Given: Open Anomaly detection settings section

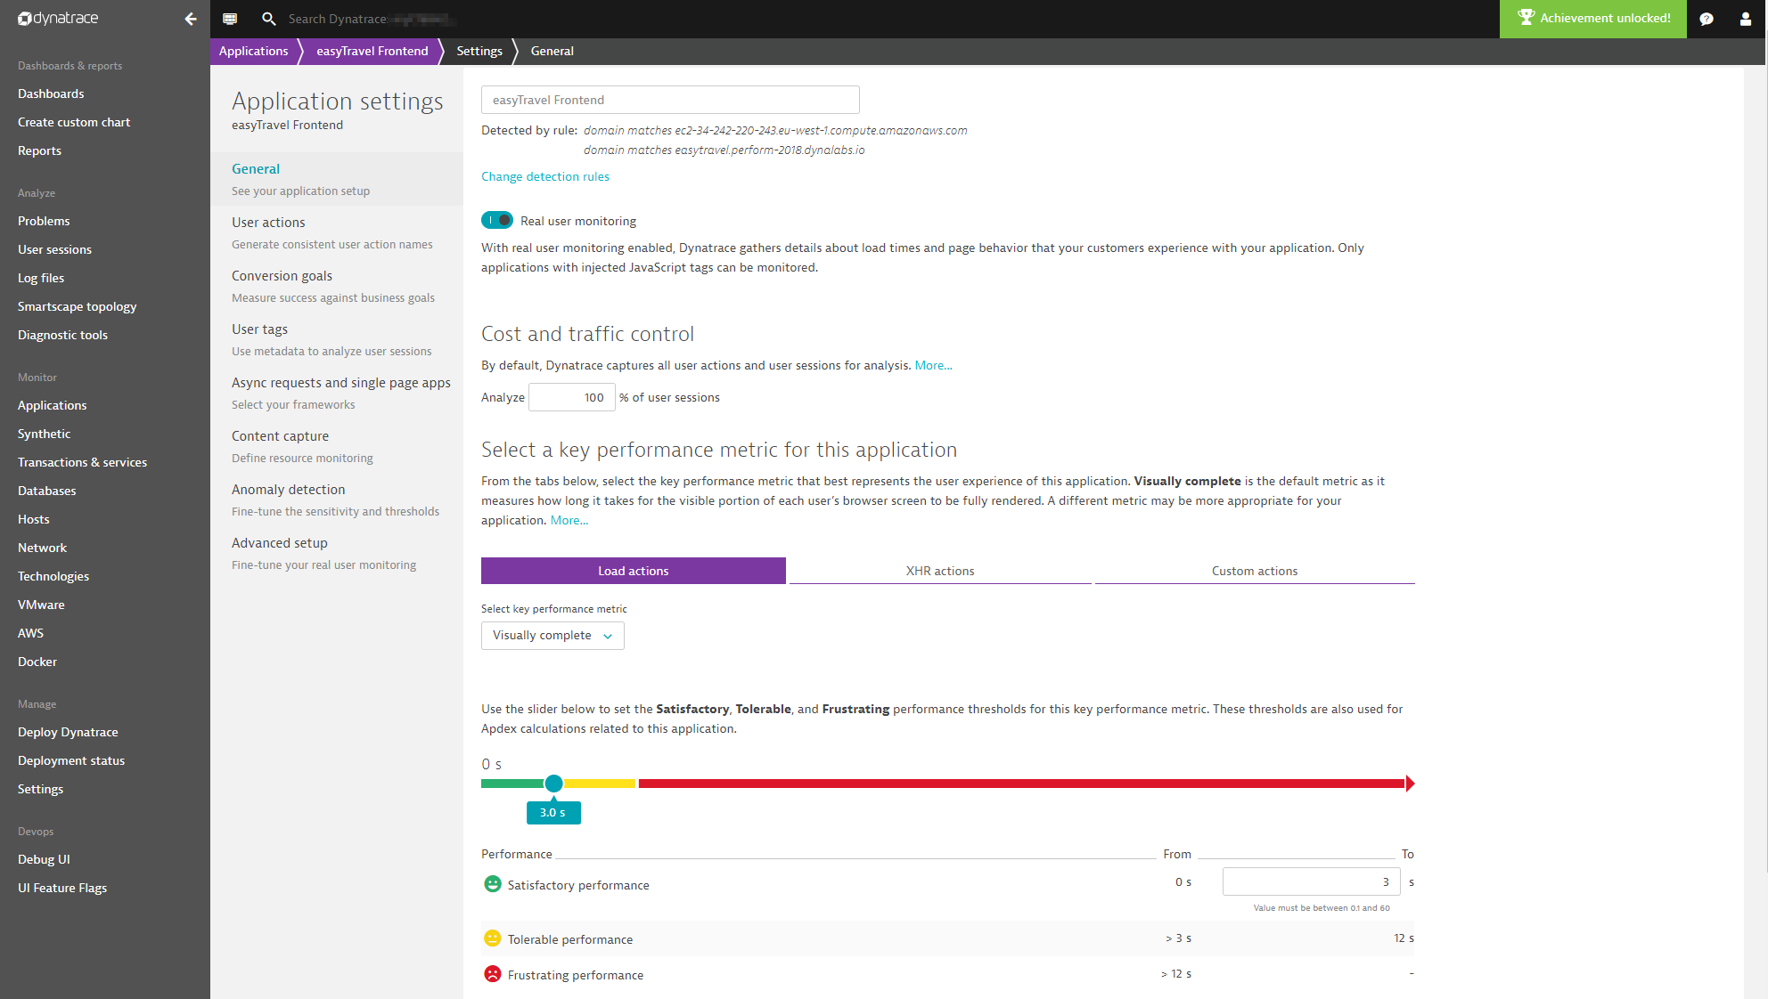Looking at the screenshot, I should [337, 499].
